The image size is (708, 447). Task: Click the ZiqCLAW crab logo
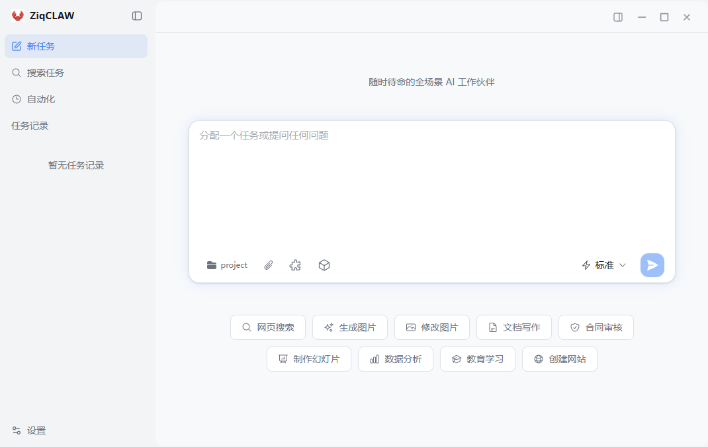pyautogui.click(x=16, y=15)
